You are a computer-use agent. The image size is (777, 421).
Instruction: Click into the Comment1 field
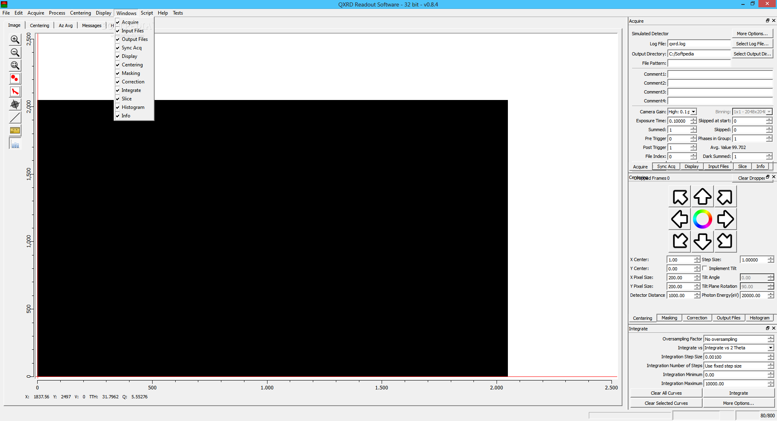[720, 74]
